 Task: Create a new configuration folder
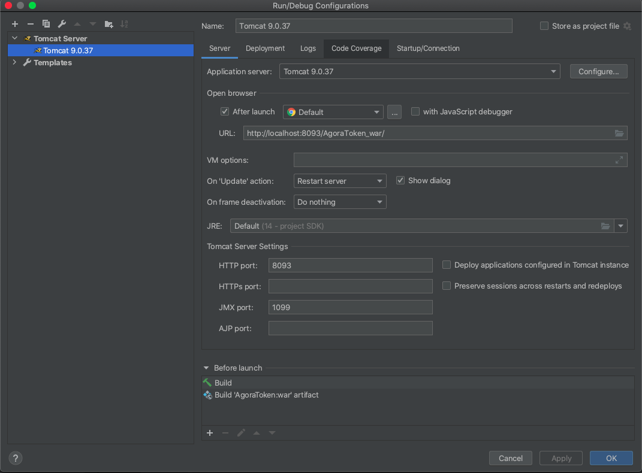coord(108,24)
